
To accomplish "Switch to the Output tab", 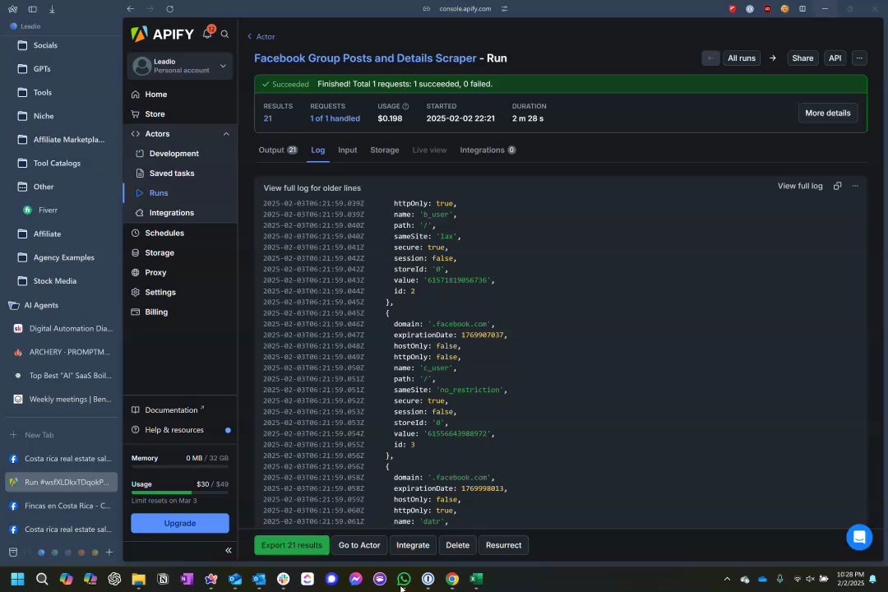I will click(278, 150).
